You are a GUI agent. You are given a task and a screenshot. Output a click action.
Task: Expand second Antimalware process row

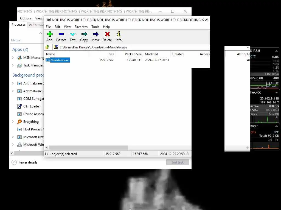(13, 91)
